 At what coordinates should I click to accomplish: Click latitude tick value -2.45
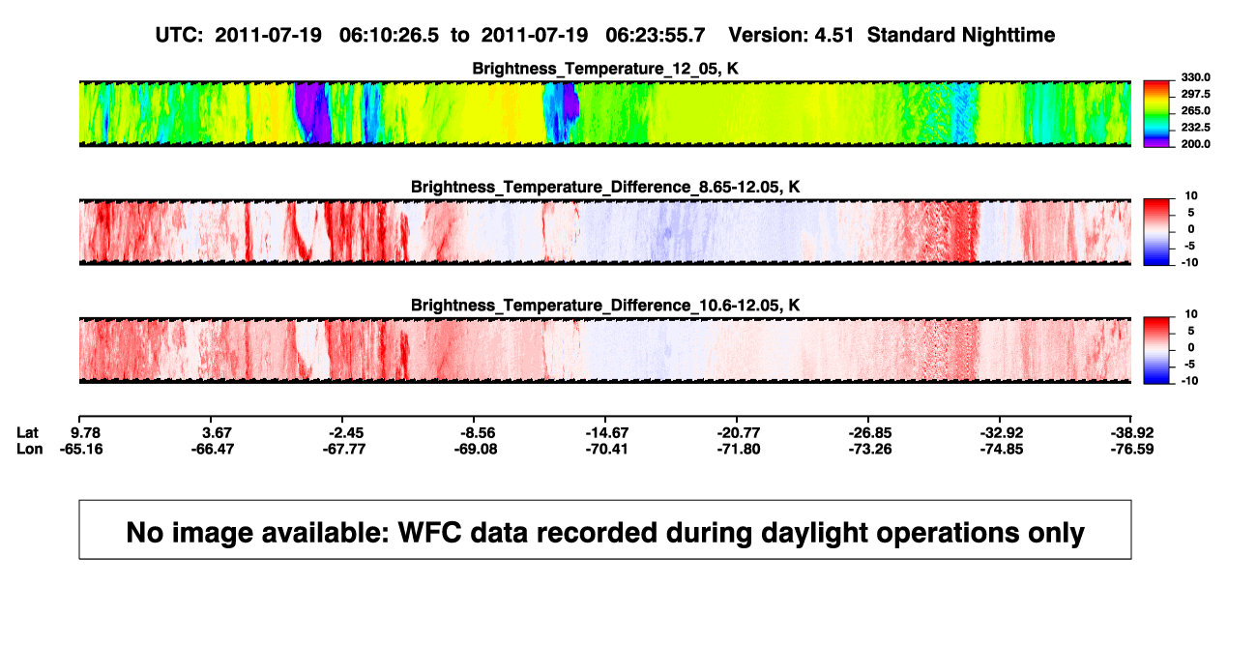pyautogui.click(x=346, y=432)
